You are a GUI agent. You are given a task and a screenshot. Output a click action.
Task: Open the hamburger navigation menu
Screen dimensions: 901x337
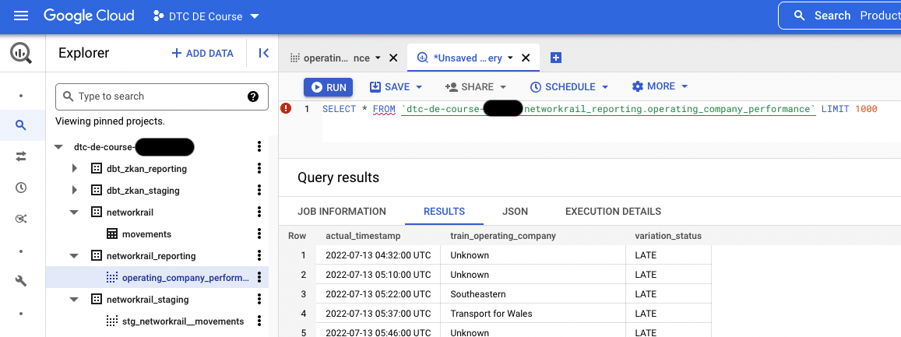click(21, 16)
